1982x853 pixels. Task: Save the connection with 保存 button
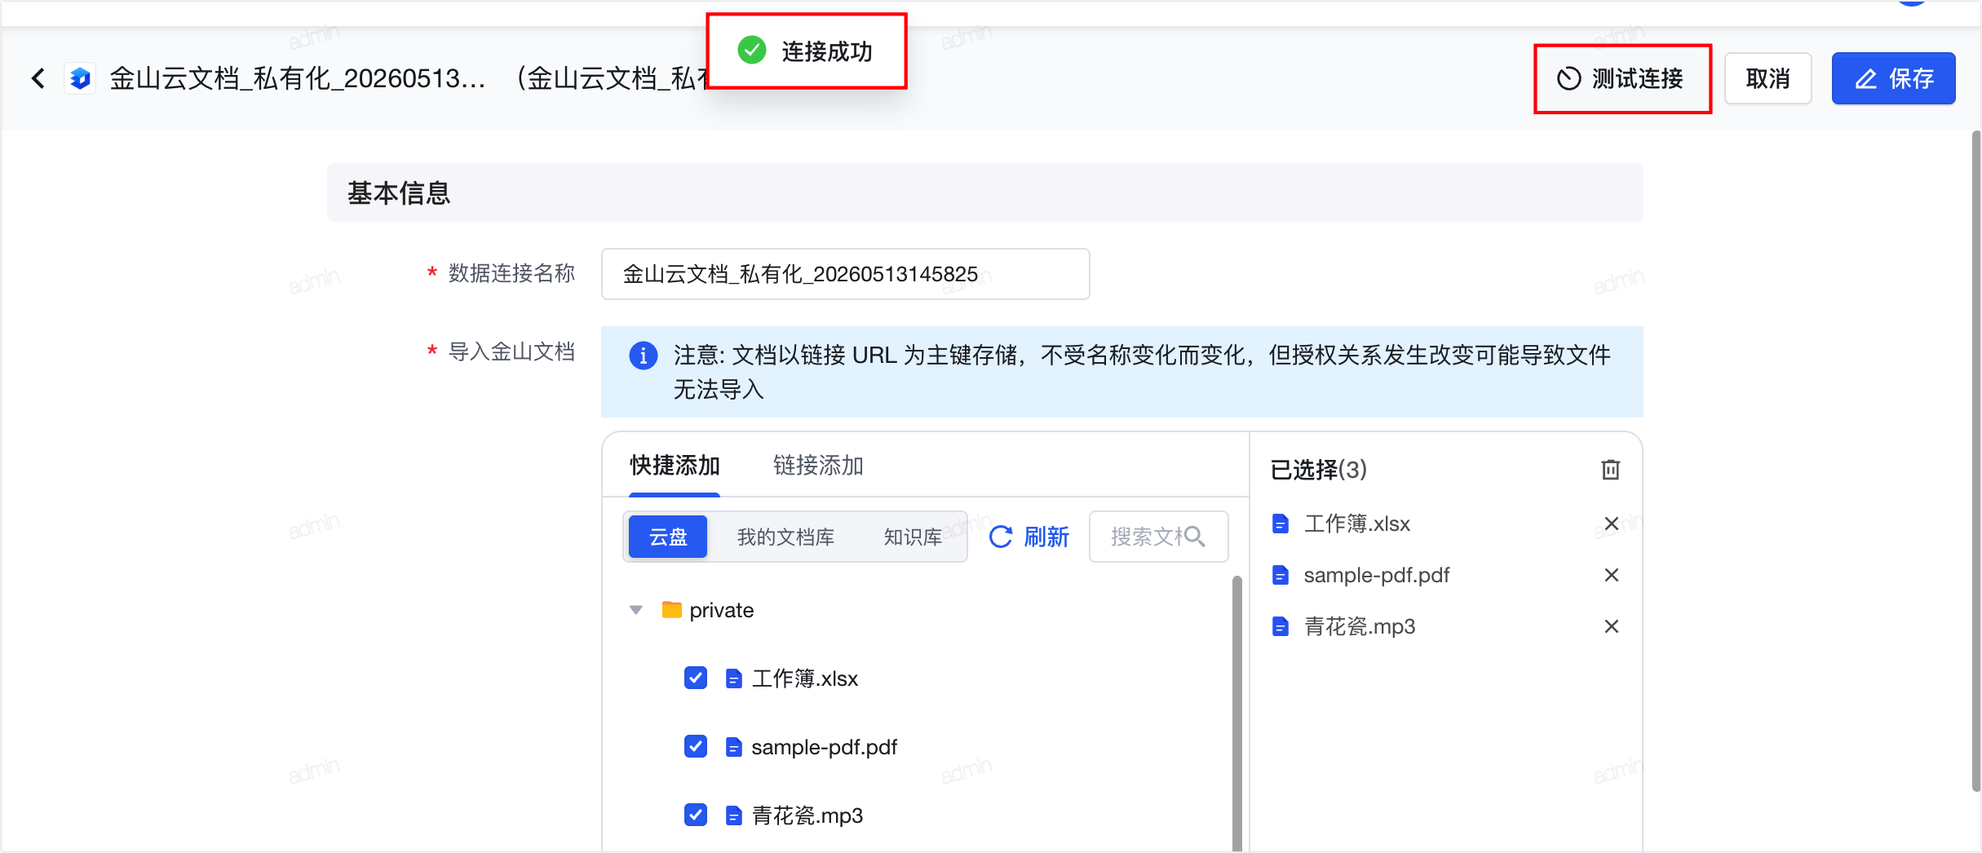pos(1893,78)
